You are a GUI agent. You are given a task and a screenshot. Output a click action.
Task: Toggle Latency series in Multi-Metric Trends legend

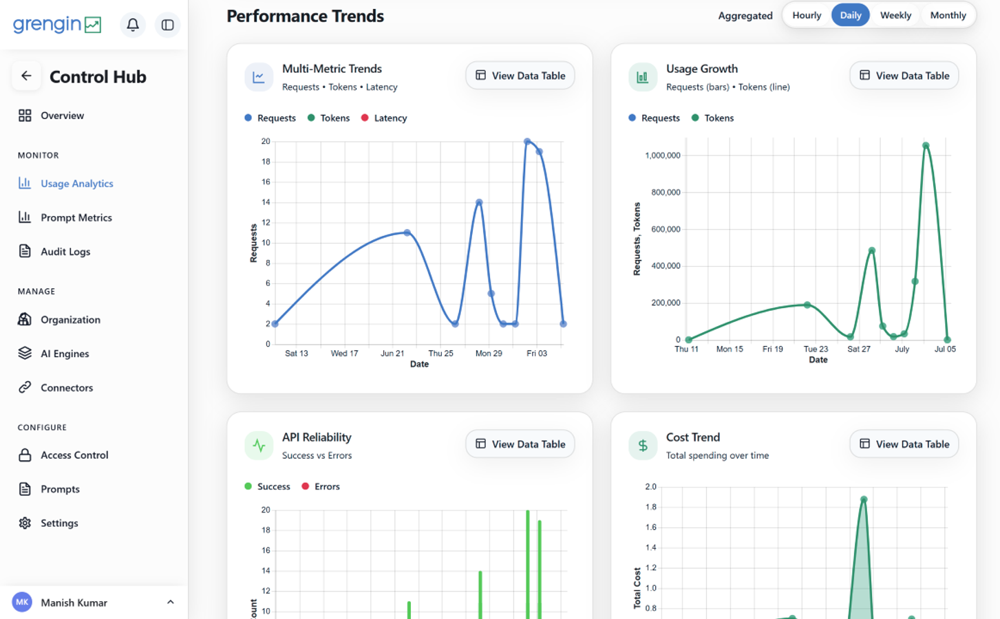384,118
